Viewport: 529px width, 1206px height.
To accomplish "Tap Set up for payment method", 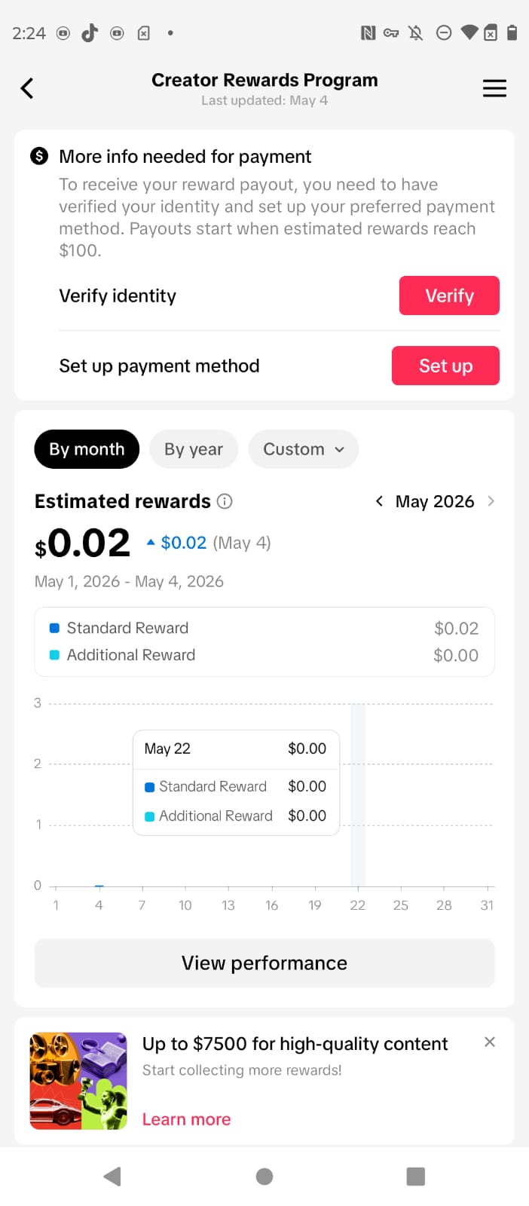I will pyautogui.click(x=445, y=366).
